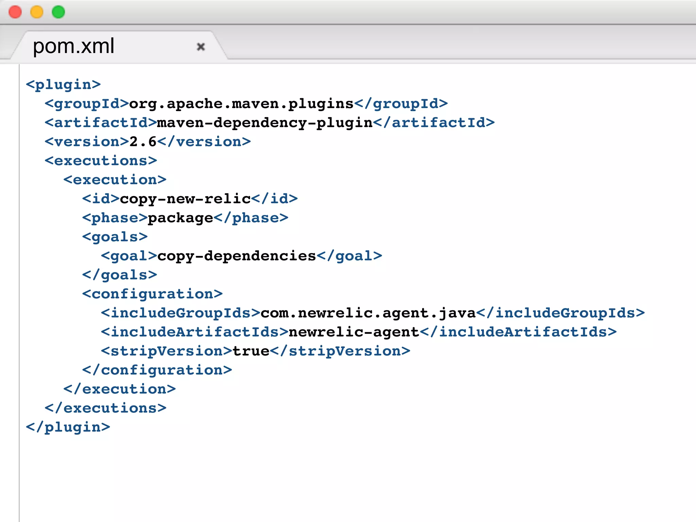Screen dimensions: 696x522
Task: Click the text org.apache.maven.plugins
Action: (x=242, y=104)
